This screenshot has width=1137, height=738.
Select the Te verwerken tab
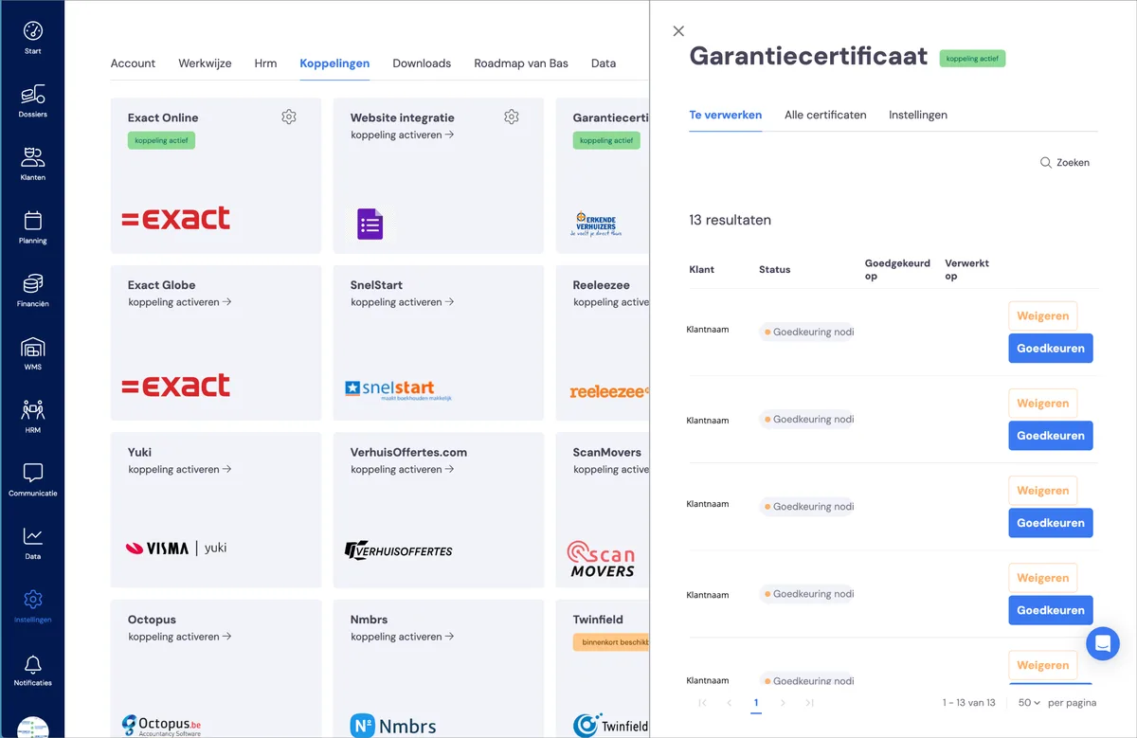pyautogui.click(x=725, y=115)
